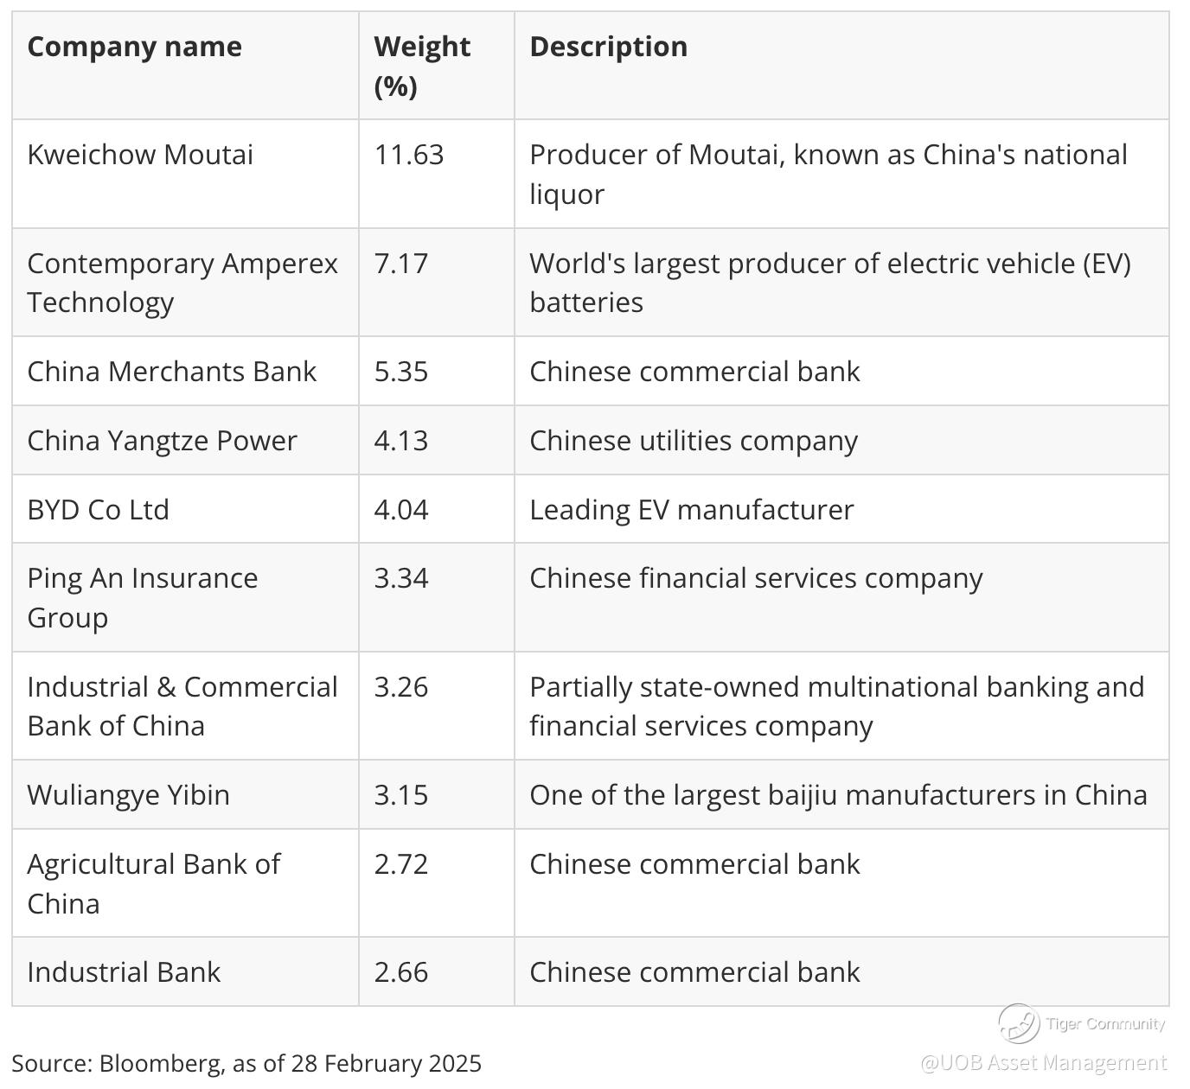This screenshot has width=1190, height=1089.
Task: Select the Contemporary Amperex Technology cell
Action: click(182, 283)
